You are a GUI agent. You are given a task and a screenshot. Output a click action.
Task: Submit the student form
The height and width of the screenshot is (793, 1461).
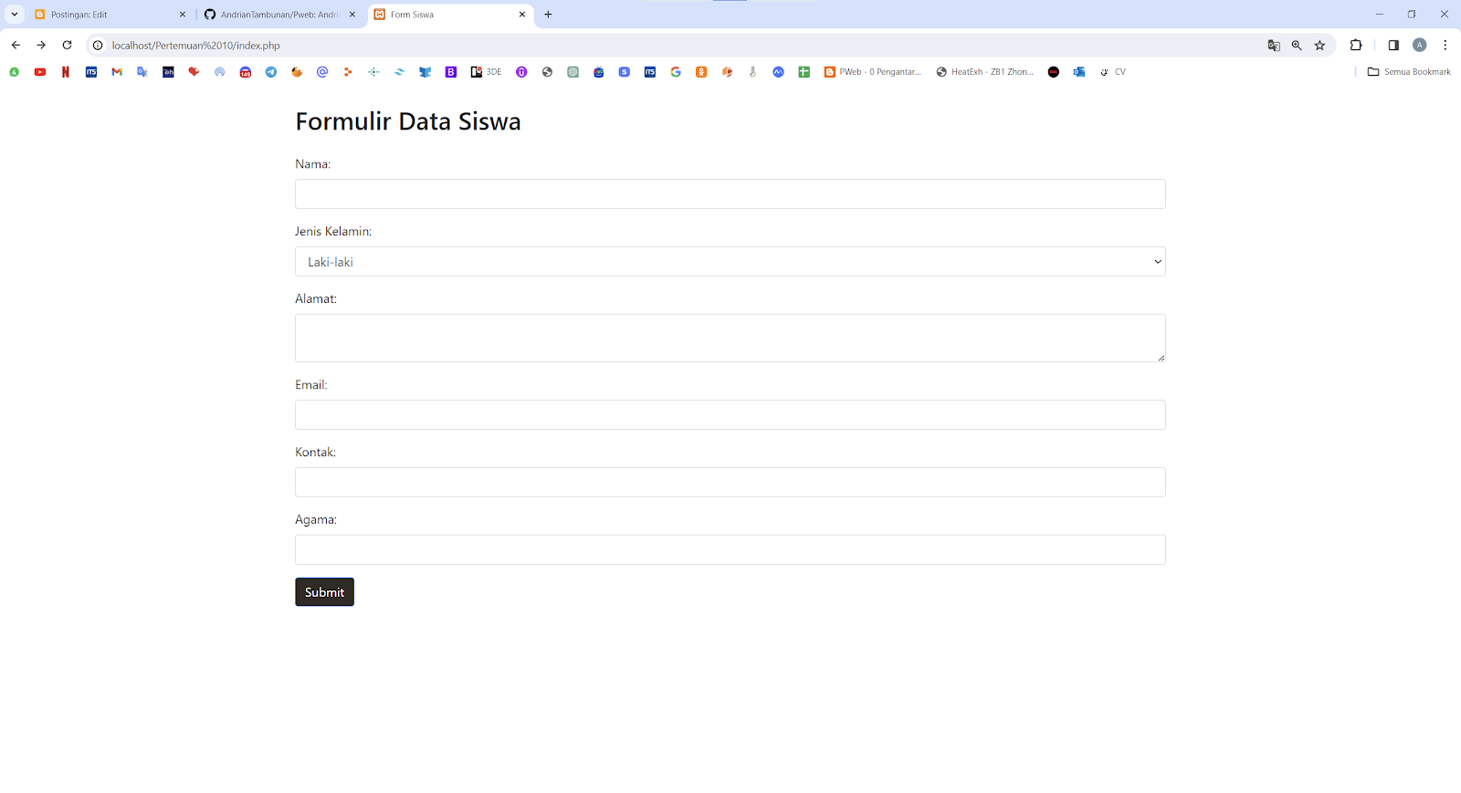coord(324,592)
